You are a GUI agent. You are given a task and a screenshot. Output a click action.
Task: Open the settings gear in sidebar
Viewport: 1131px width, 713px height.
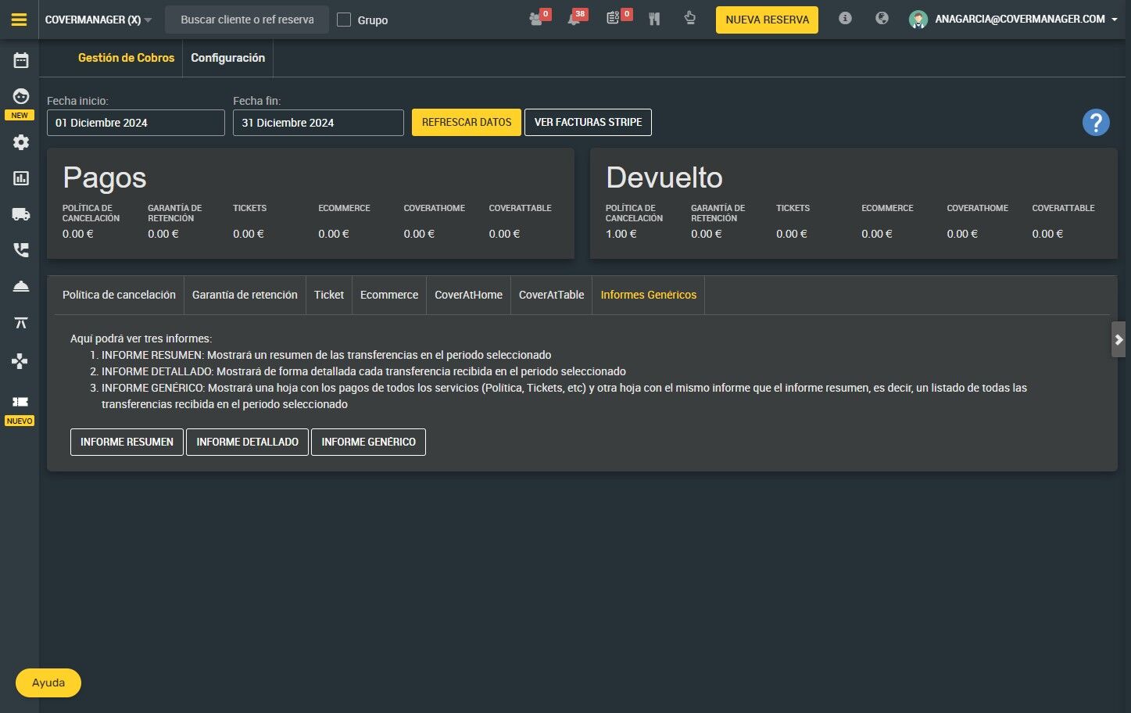tap(21, 142)
